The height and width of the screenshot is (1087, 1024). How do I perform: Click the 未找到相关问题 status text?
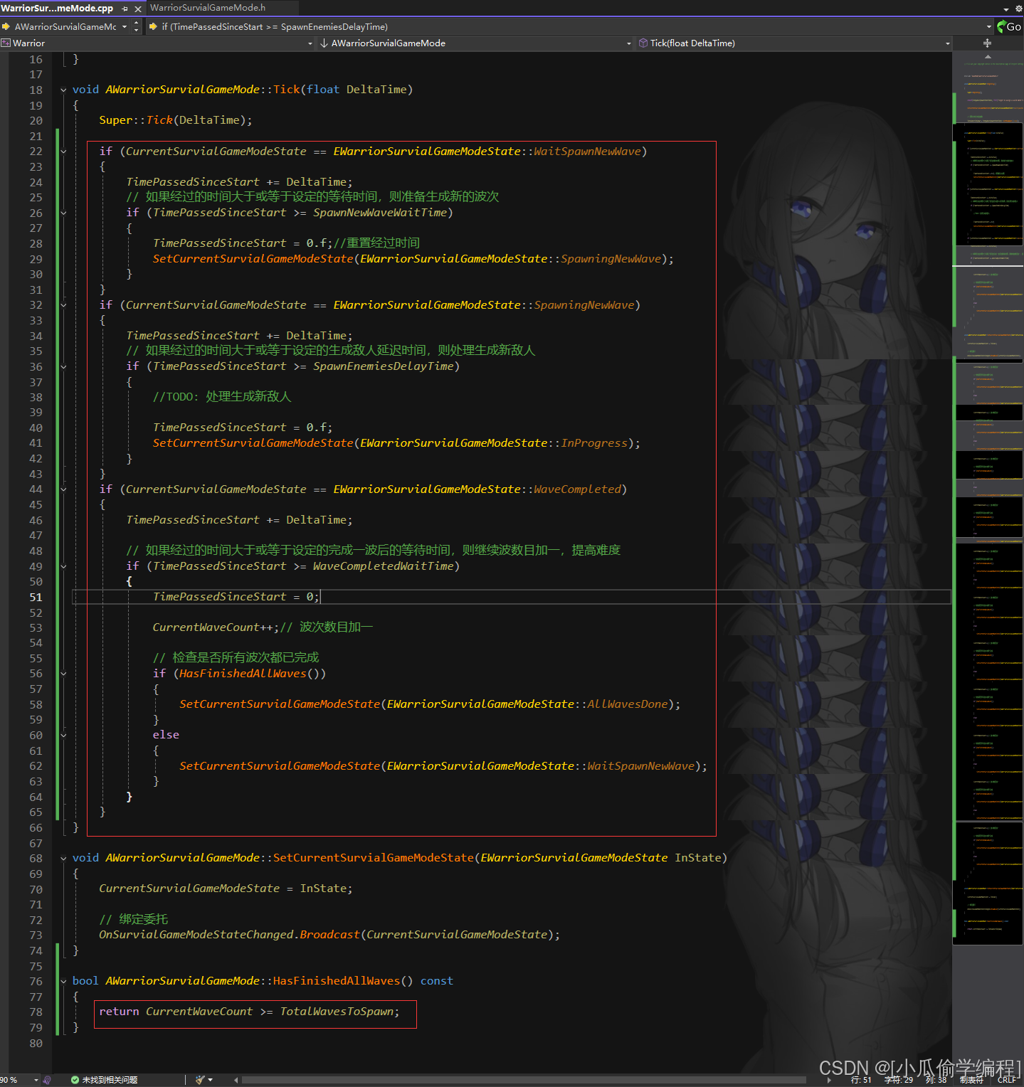click(110, 1080)
